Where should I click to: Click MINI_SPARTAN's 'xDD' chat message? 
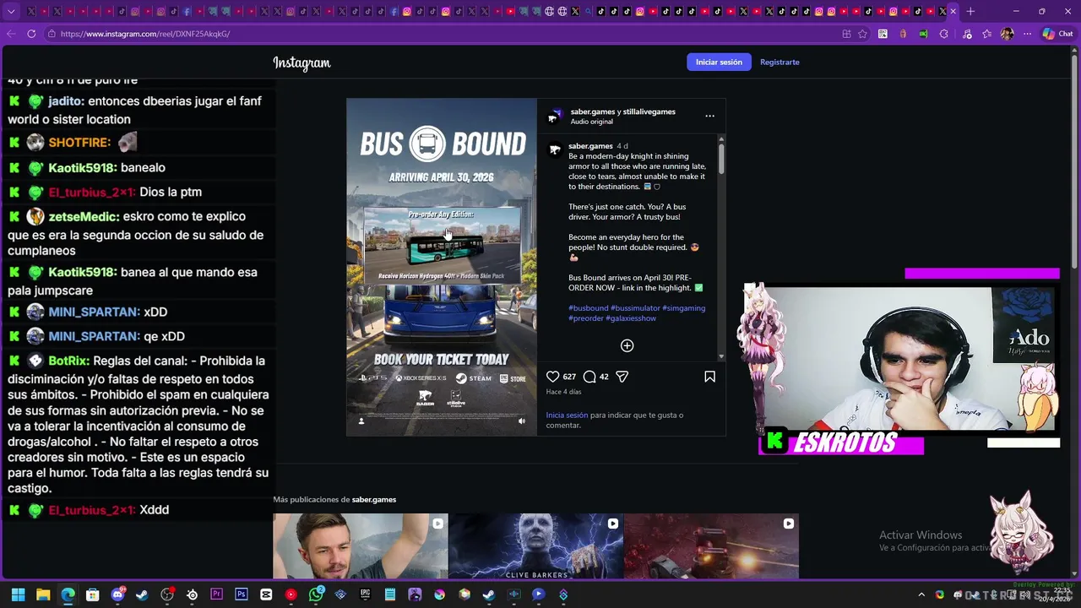click(x=155, y=312)
